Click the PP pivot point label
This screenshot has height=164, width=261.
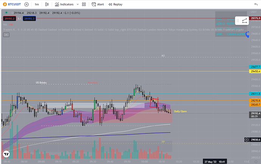pos(163,142)
